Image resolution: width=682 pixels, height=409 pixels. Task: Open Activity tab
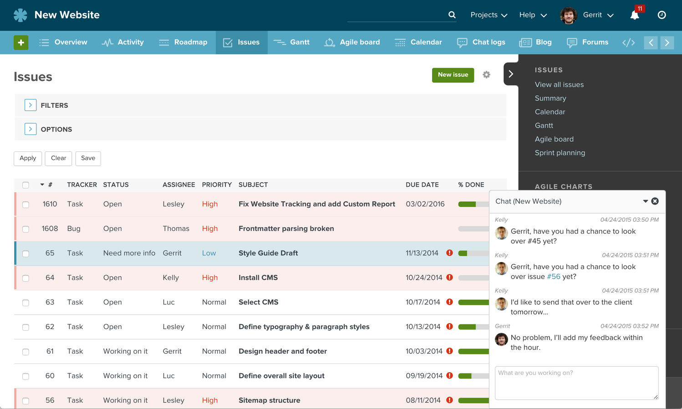123,42
